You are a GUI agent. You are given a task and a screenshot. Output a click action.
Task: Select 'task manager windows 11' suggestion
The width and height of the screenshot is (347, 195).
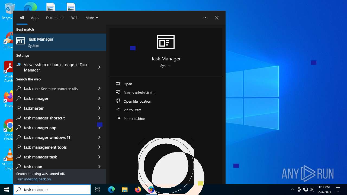53,137
